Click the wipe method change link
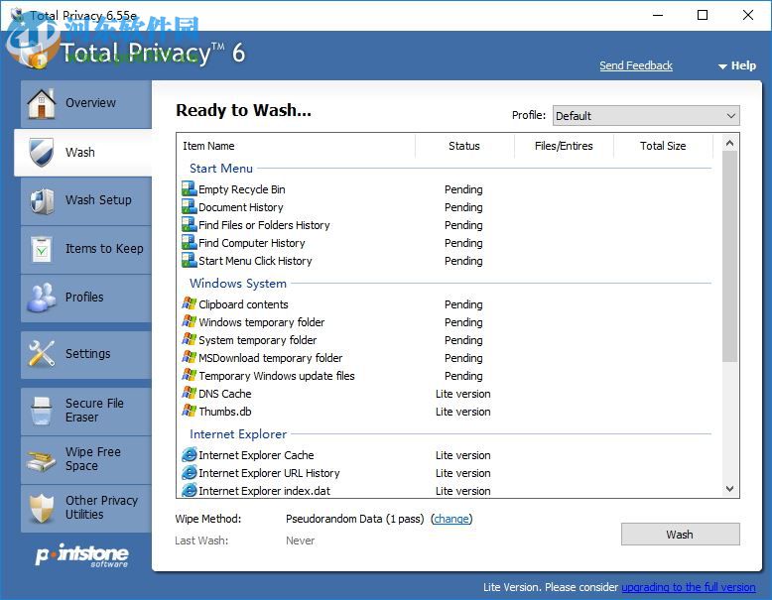This screenshot has width=772, height=600. pos(451,519)
